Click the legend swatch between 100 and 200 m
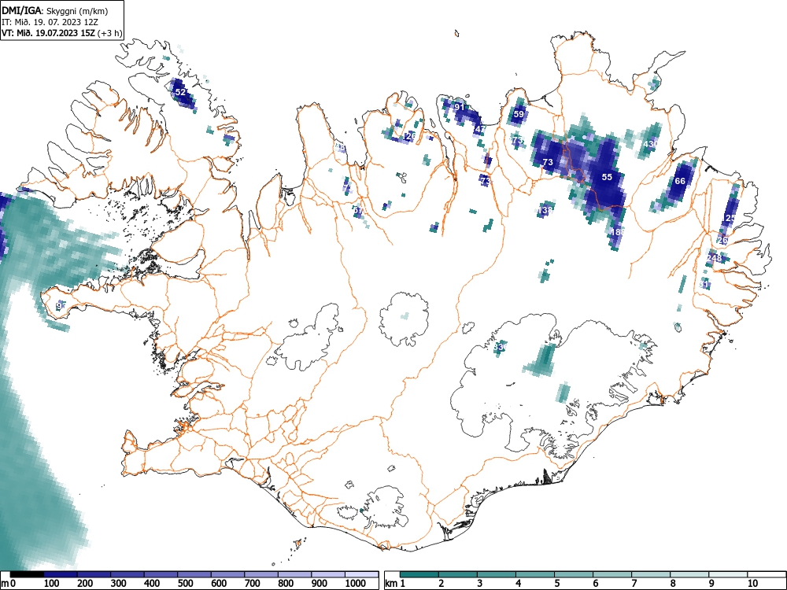 [x=61, y=574]
